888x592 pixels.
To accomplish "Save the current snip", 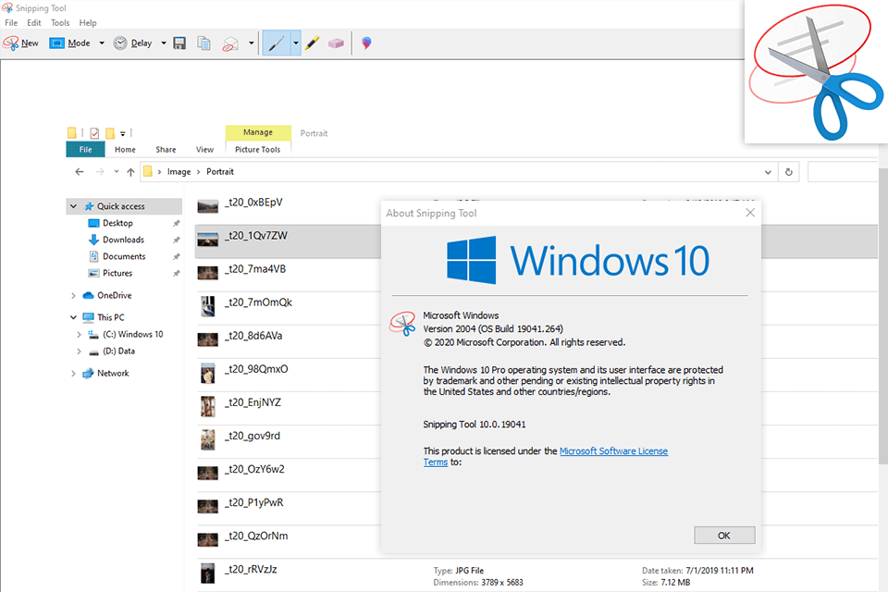I will pyautogui.click(x=179, y=43).
